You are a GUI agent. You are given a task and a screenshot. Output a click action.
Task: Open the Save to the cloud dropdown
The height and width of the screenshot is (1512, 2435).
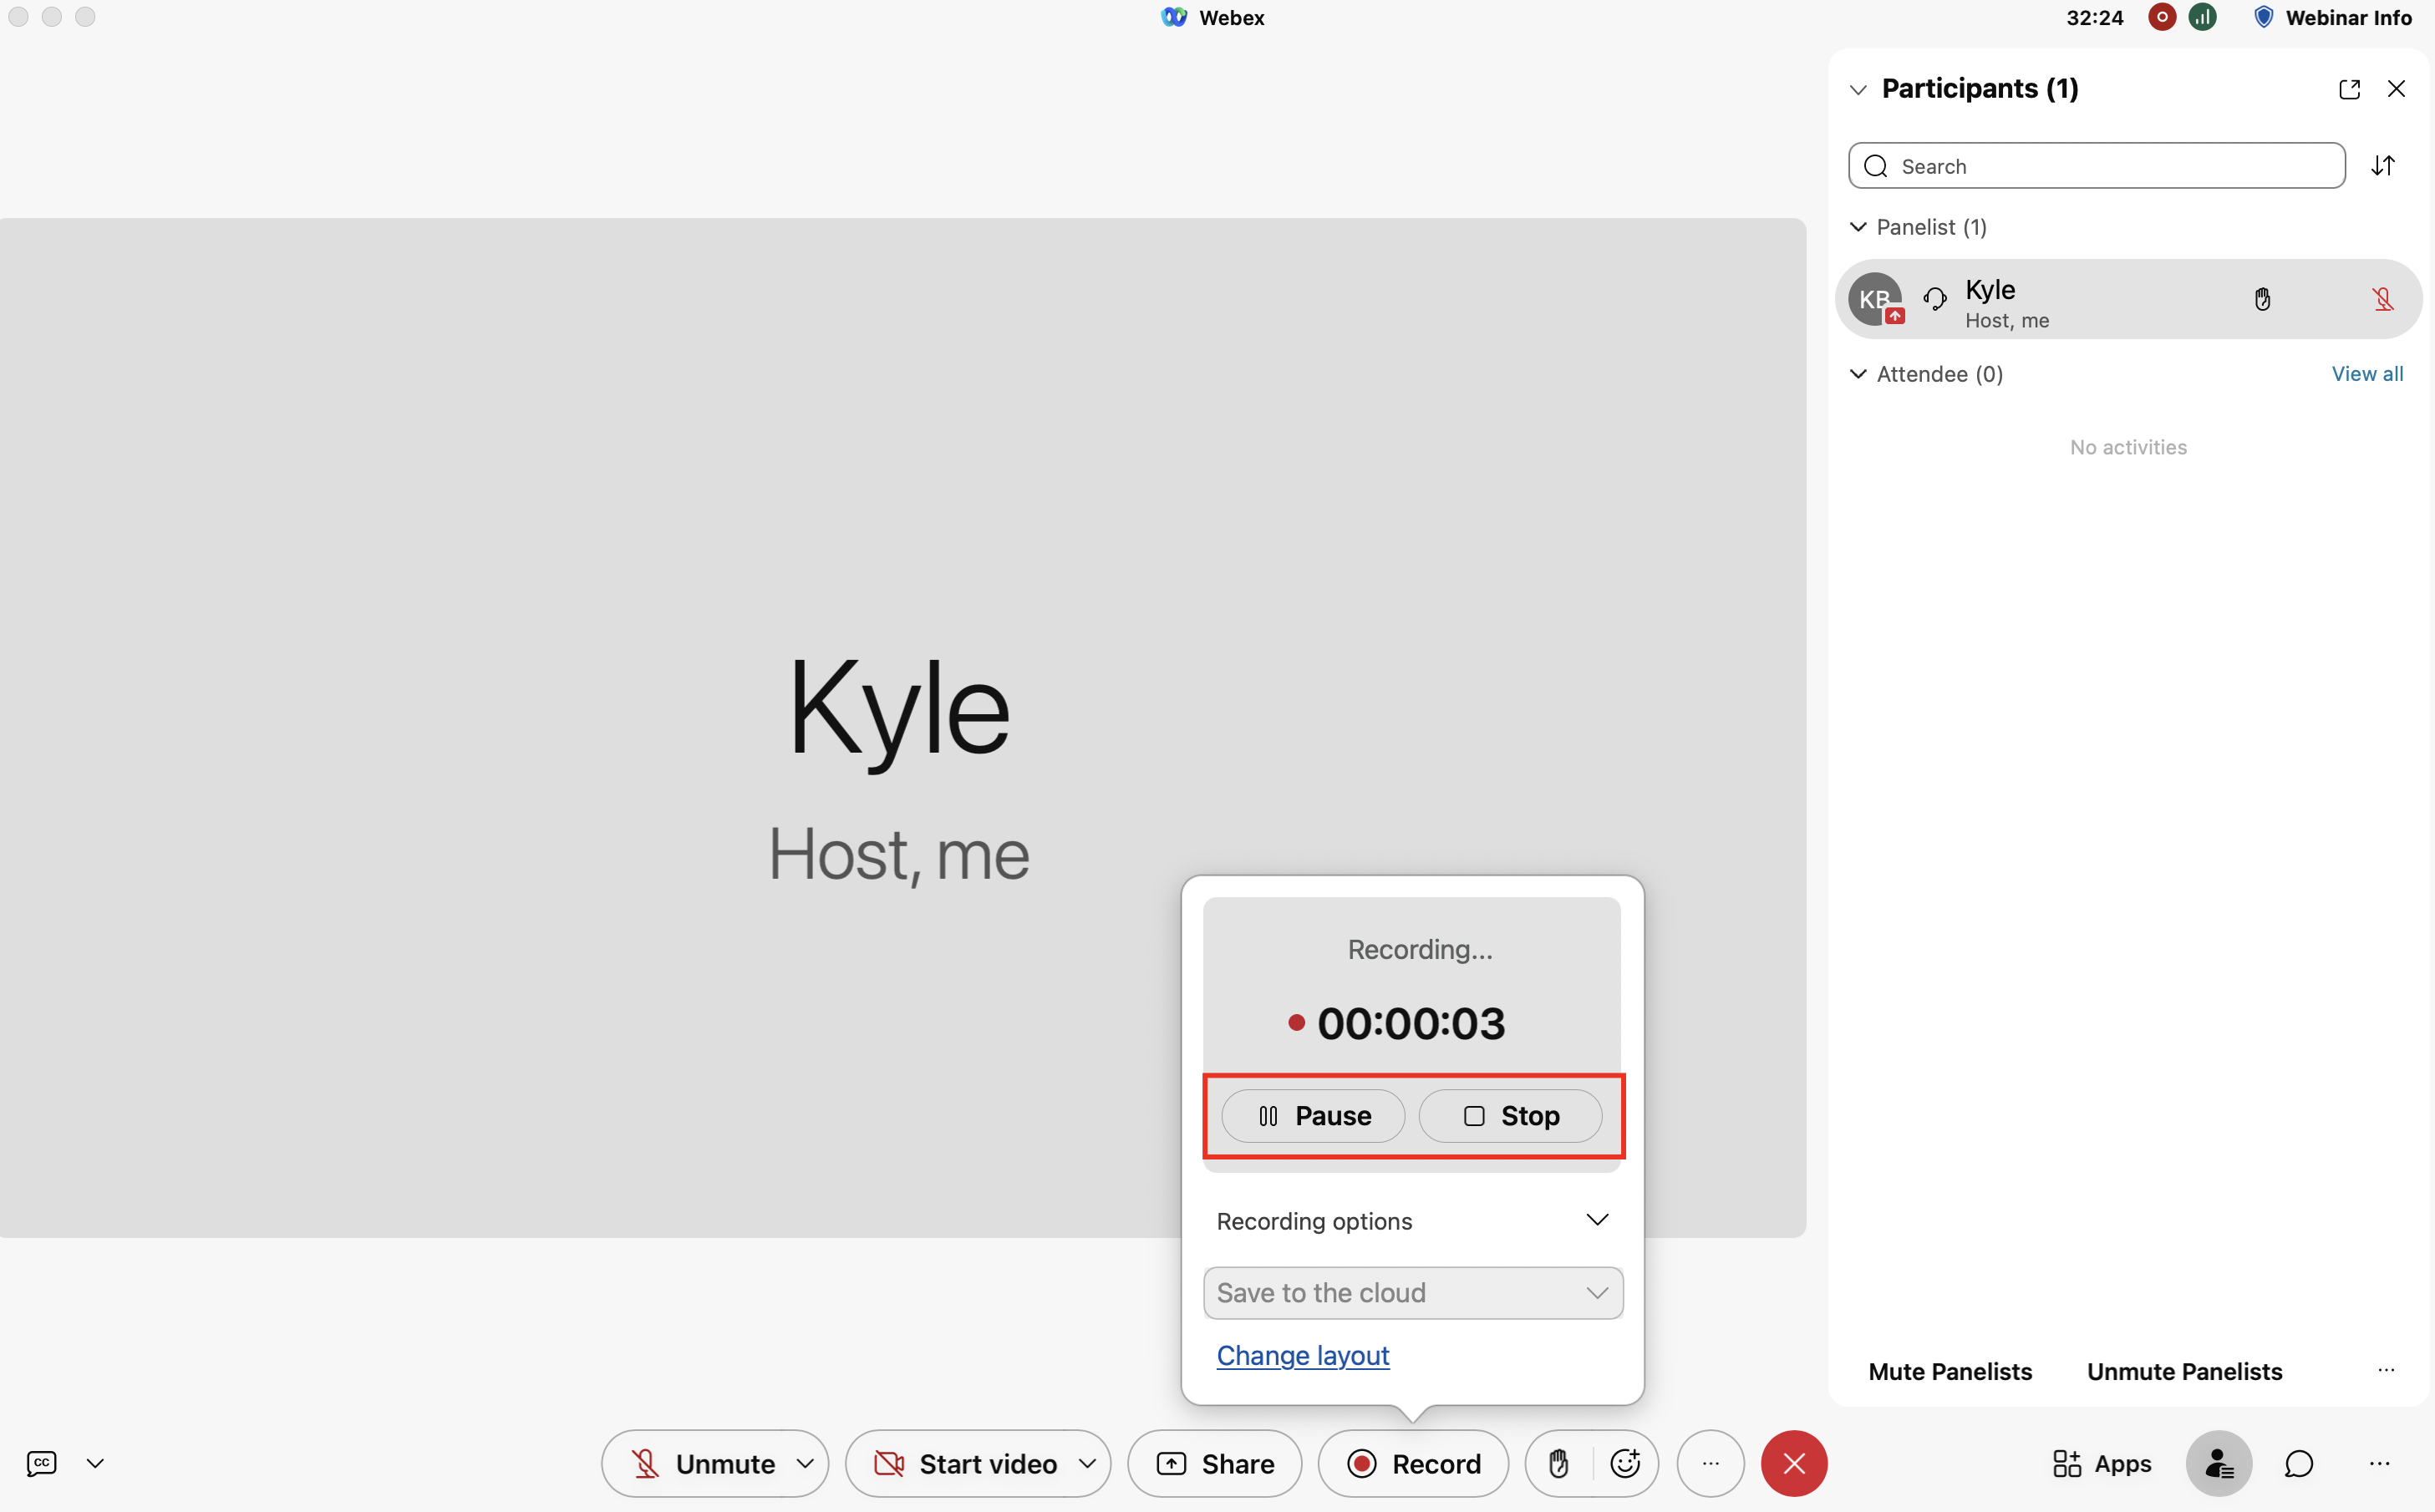(1411, 1292)
